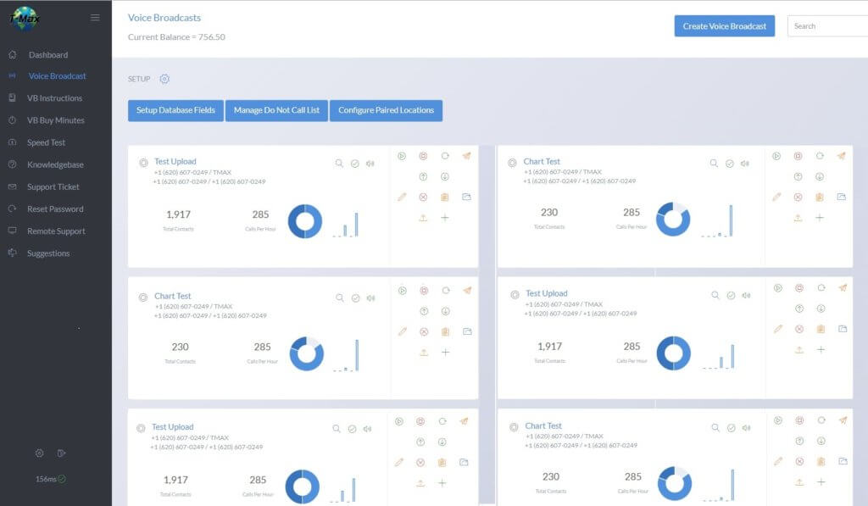Click the red X delete icon on top-left Test Upload card
The width and height of the screenshot is (868, 506).
(x=423, y=197)
